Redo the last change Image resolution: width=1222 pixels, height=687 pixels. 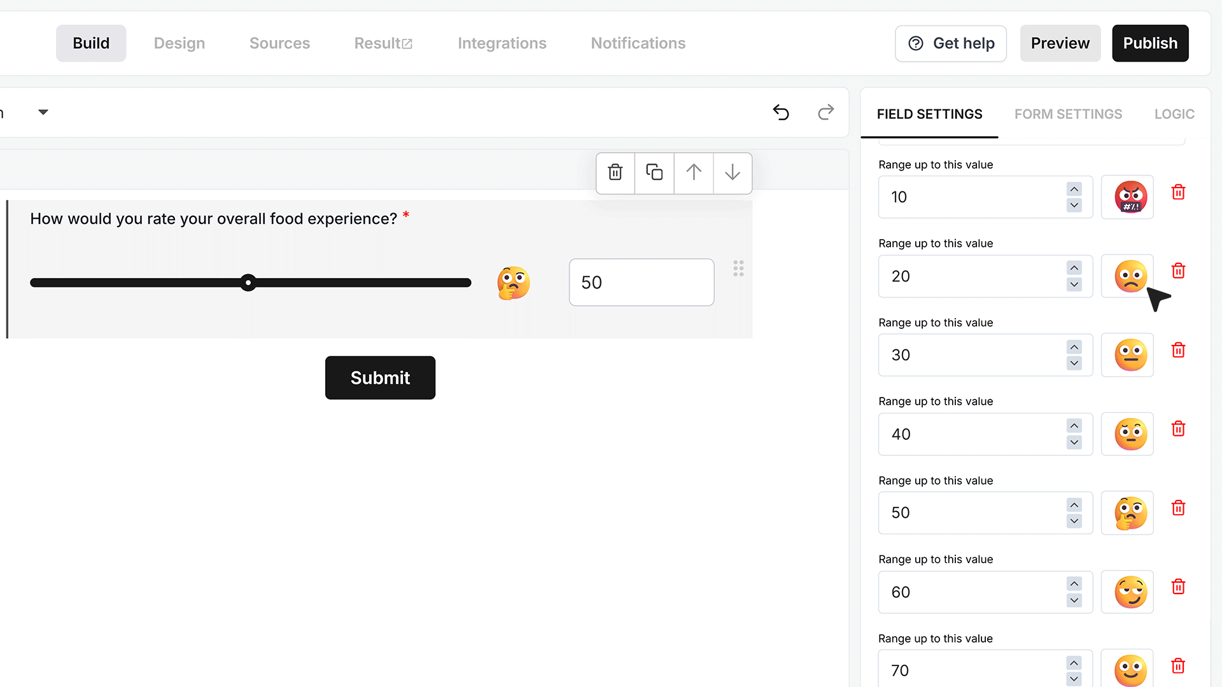coord(825,113)
